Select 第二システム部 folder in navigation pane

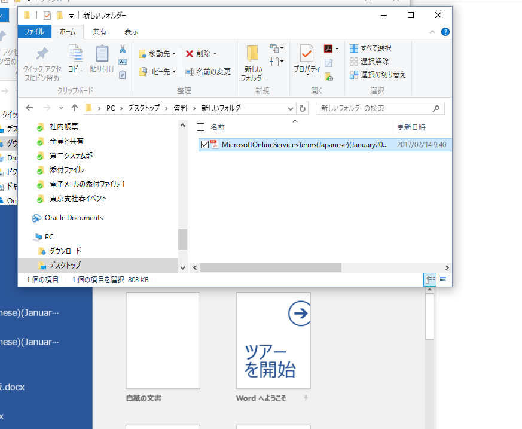click(71, 156)
